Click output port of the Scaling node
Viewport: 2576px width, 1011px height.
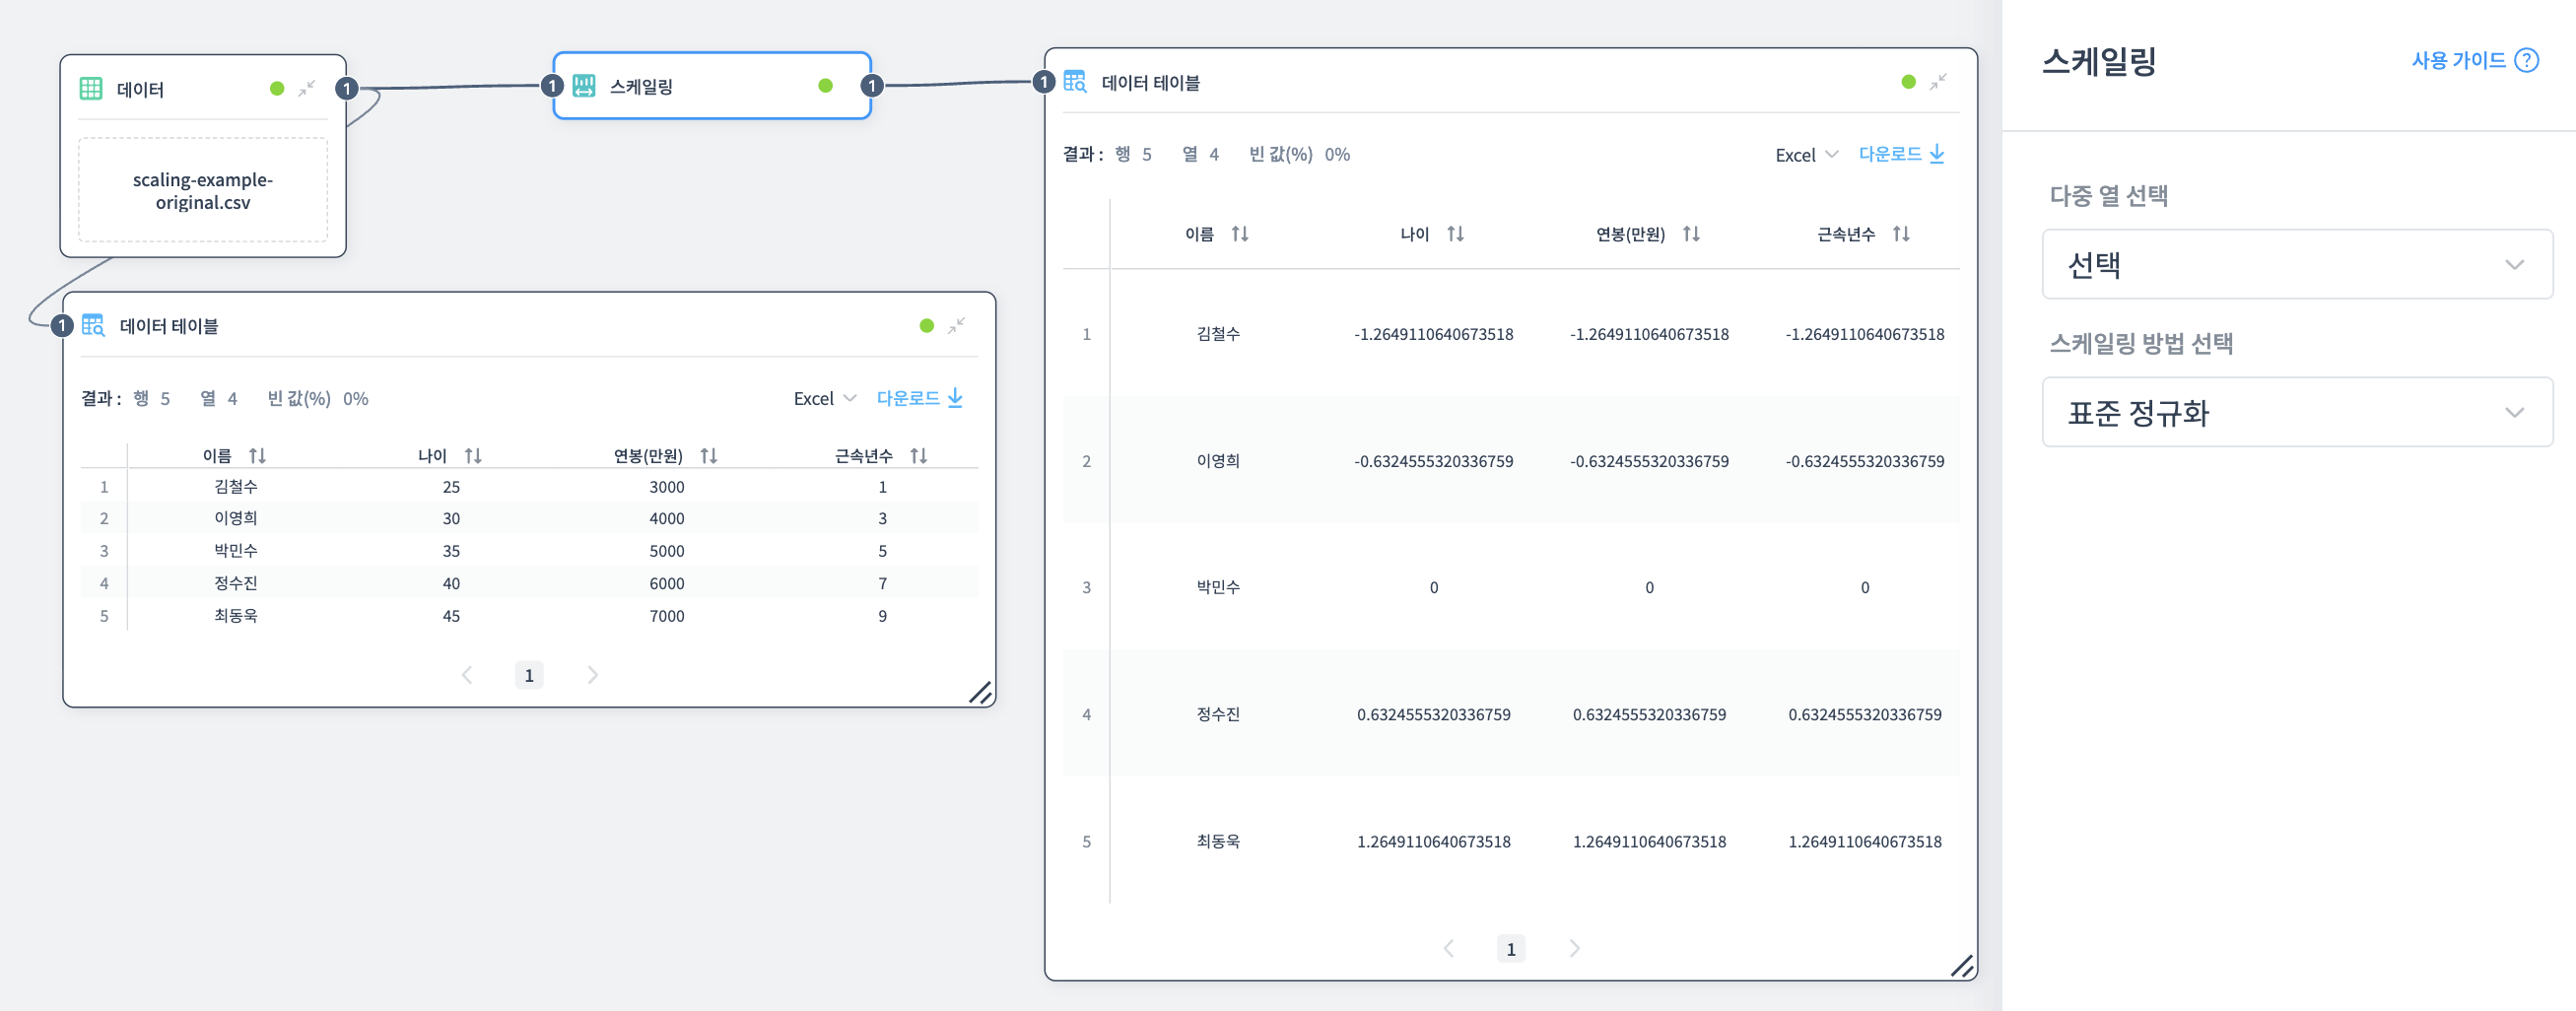(x=872, y=86)
